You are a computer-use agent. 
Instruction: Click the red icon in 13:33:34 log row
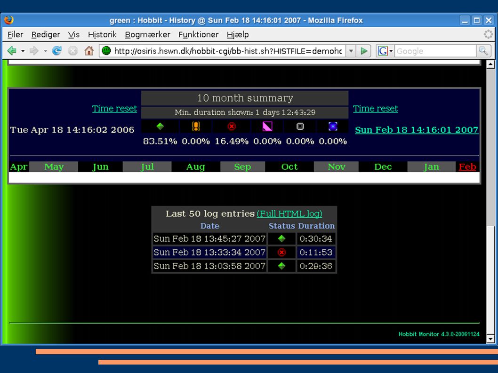click(x=281, y=253)
